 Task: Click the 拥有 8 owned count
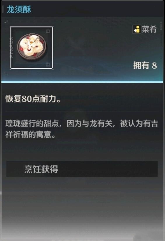click(145, 65)
